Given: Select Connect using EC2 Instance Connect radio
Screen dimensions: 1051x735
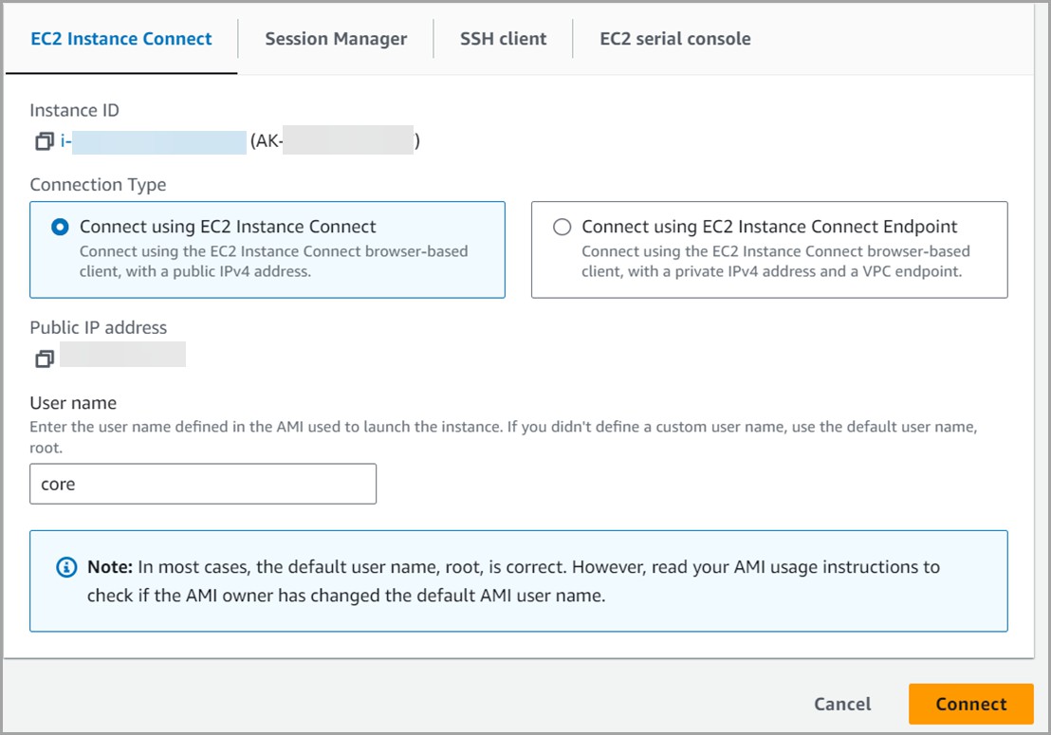Looking at the screenshot, I should tap(60, 227).
